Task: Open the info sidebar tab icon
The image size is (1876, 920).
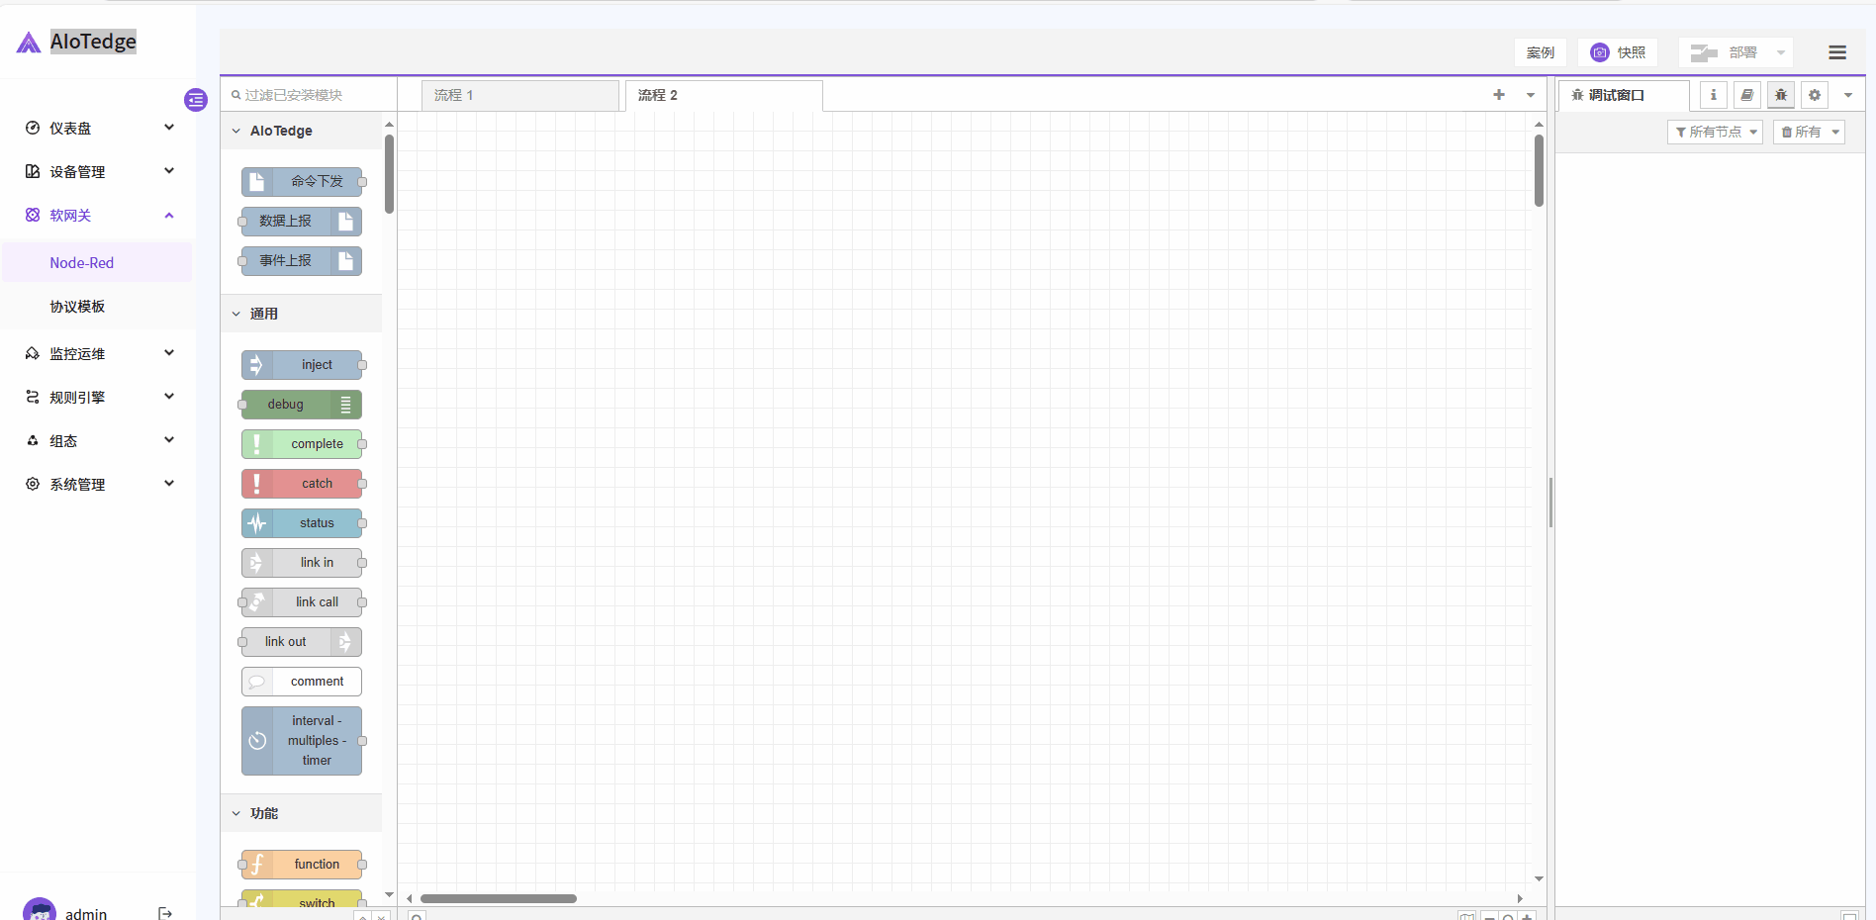Action: point(1714,95)
